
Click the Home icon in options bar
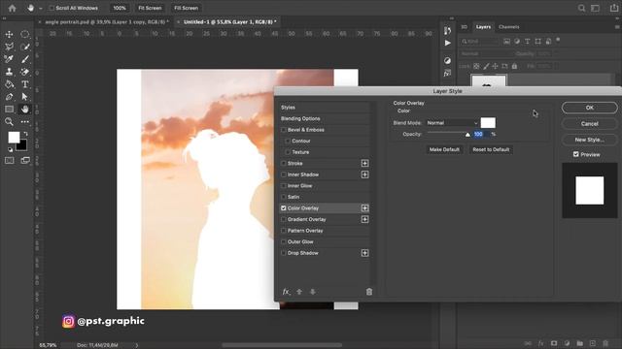tap(12, 8)
